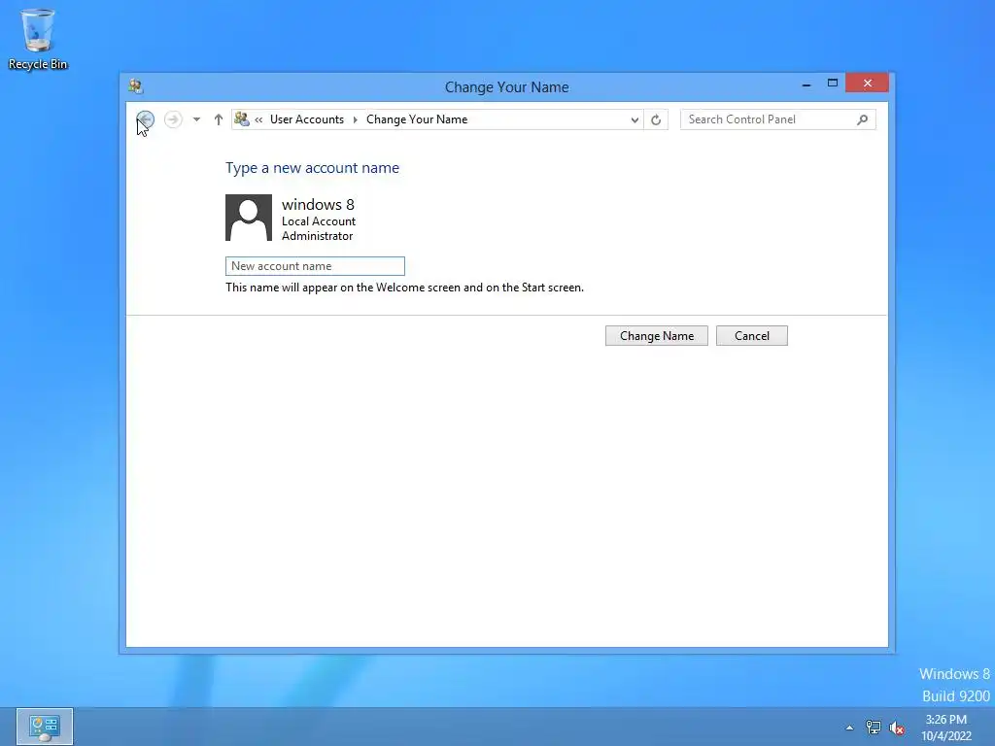Viewport: 995px width, 746px height.
Task: Go back with the Back arrow button
Action: (x=146, y=119)
